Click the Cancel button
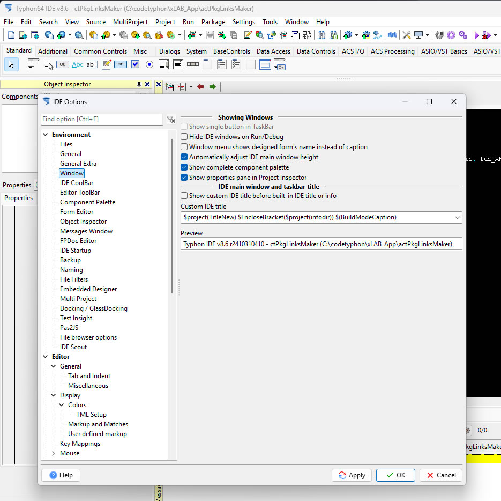This screenshot has width=501, height=501. pos(442,475)
